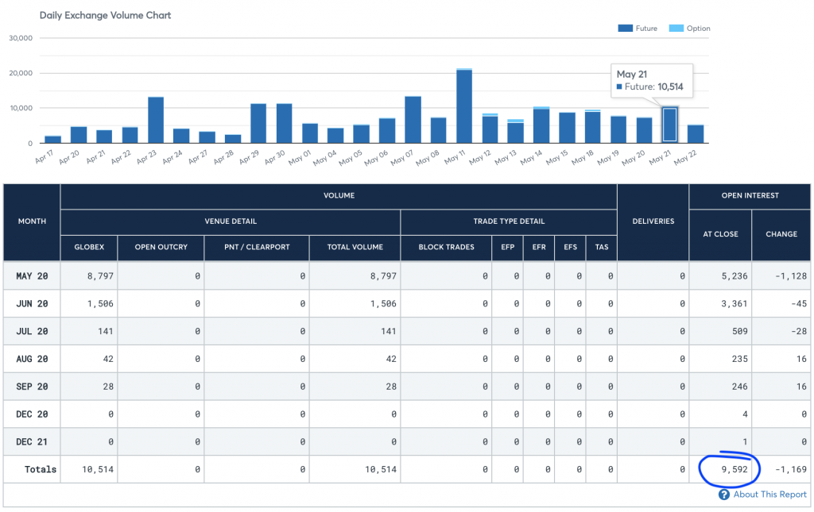Screen dimensions: 814x512
Task: Click the May 22 bar
Action: (696, 134)
